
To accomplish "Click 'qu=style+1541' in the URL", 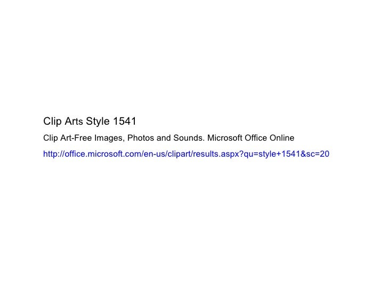I will coord(272,154).
